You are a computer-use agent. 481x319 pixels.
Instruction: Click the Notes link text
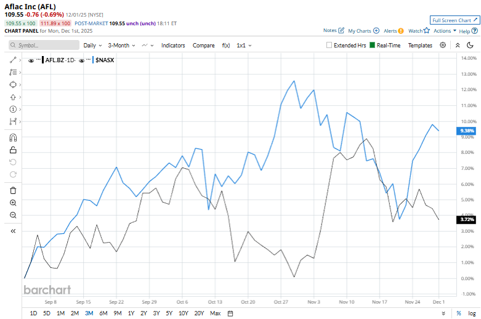(x=329, y=30)
